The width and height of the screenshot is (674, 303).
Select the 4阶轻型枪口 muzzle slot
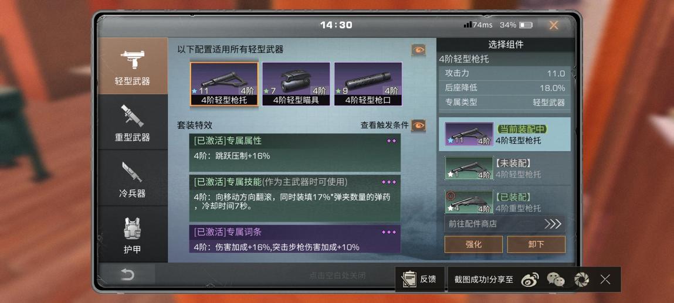click(368, 84)
